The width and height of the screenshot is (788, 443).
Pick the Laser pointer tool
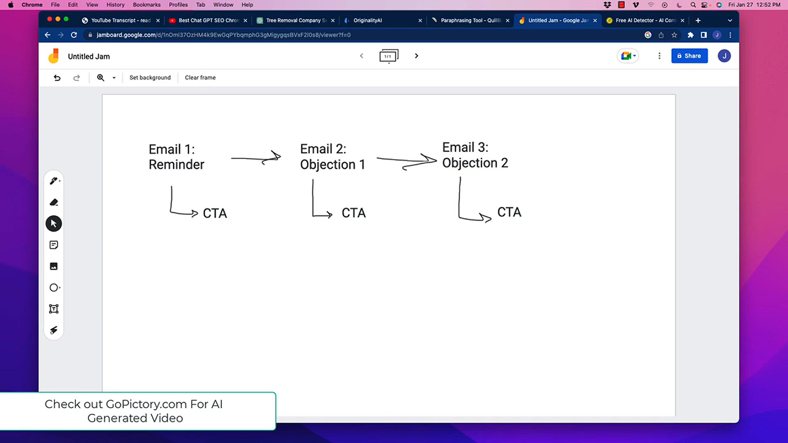coord(53,330)
